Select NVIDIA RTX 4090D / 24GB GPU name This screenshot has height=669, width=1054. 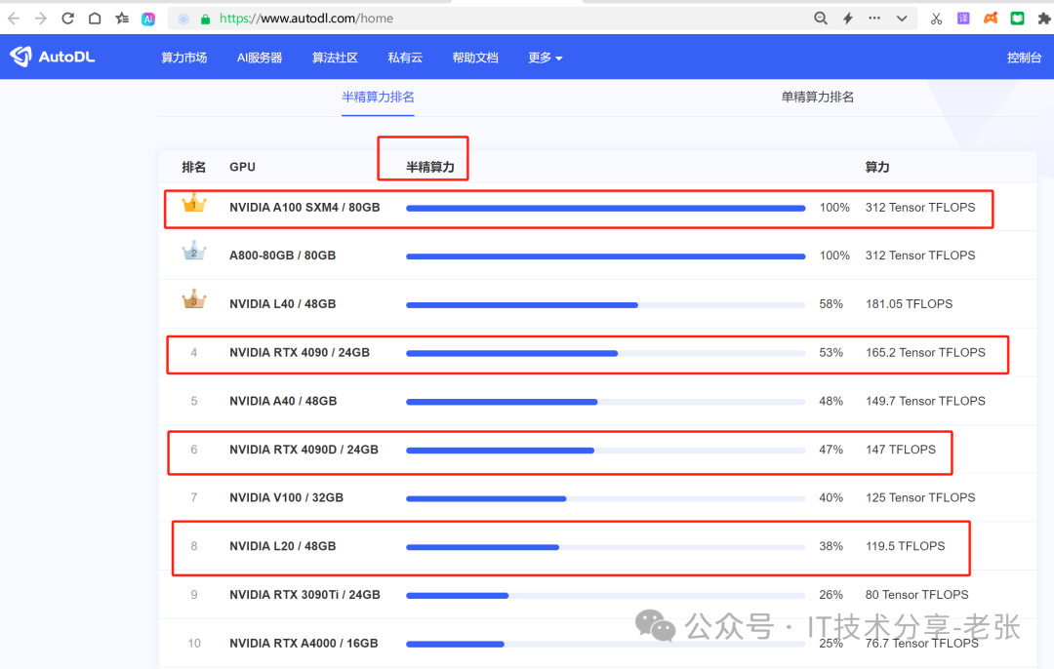[304, 450]
